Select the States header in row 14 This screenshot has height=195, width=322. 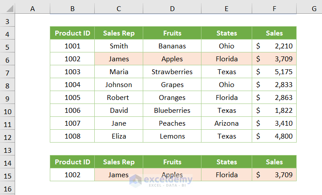(x=226, y=162)
